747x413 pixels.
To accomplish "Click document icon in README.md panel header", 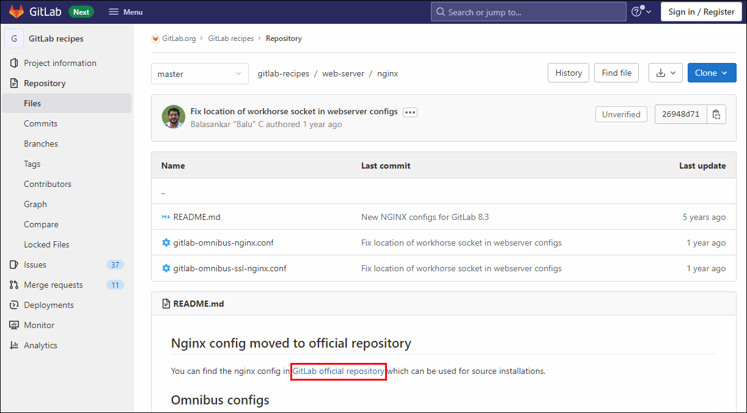I will tap(166, 304).
